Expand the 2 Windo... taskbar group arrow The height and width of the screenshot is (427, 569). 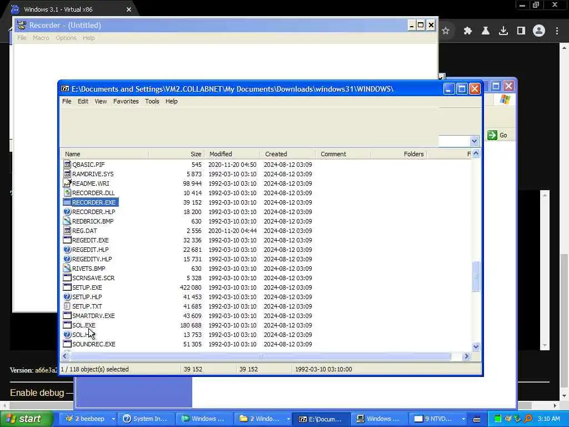[x=288, y=419]
